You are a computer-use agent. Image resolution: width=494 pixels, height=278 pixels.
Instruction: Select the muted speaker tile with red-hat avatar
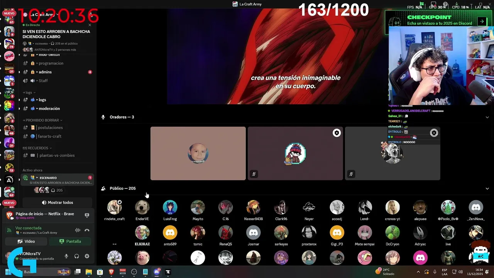[295, 153]
